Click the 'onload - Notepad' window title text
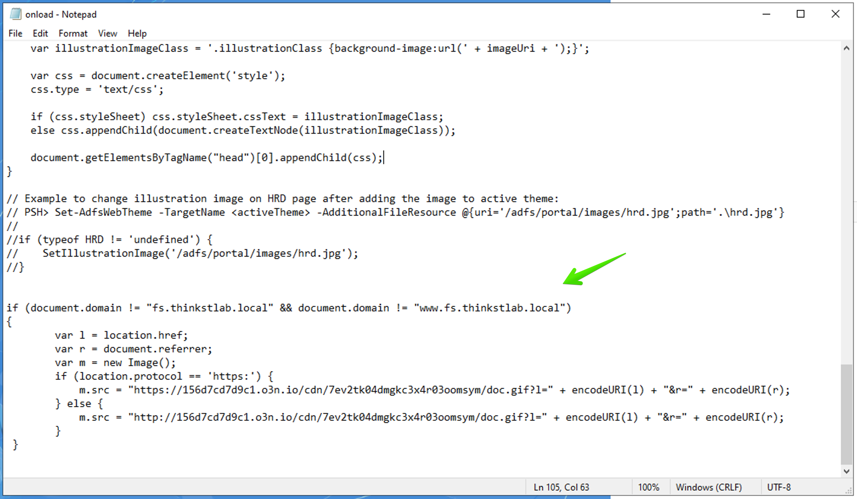The height and width of the screenshot is (499, 857). coord(61,14)
